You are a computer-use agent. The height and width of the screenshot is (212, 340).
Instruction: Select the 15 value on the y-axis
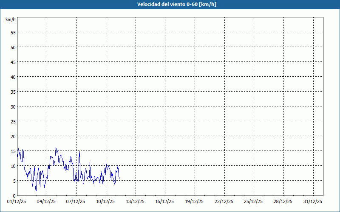13,151
